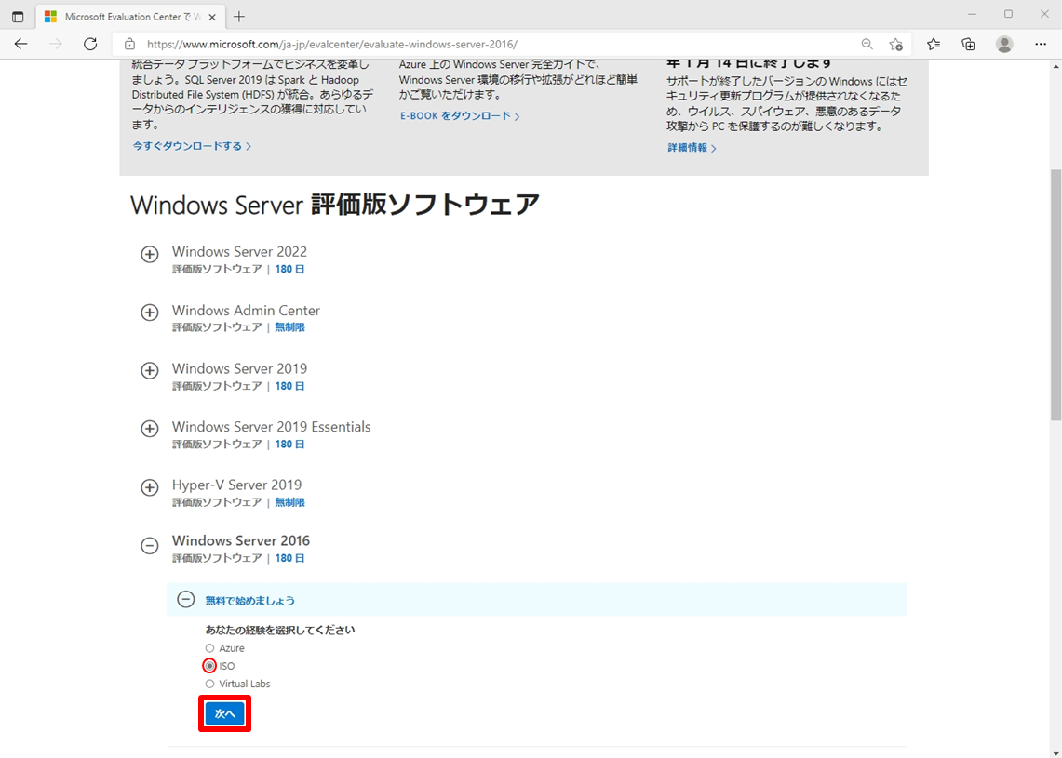This screenshot has height=758, width=1062.
Task: Open the 今すぐダウンロードする link
Action: (192, 146)
